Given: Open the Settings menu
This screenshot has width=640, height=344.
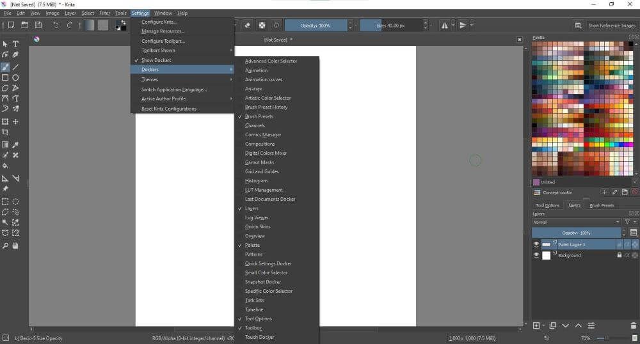Looking at the screenshot, I should click(140, 13).
